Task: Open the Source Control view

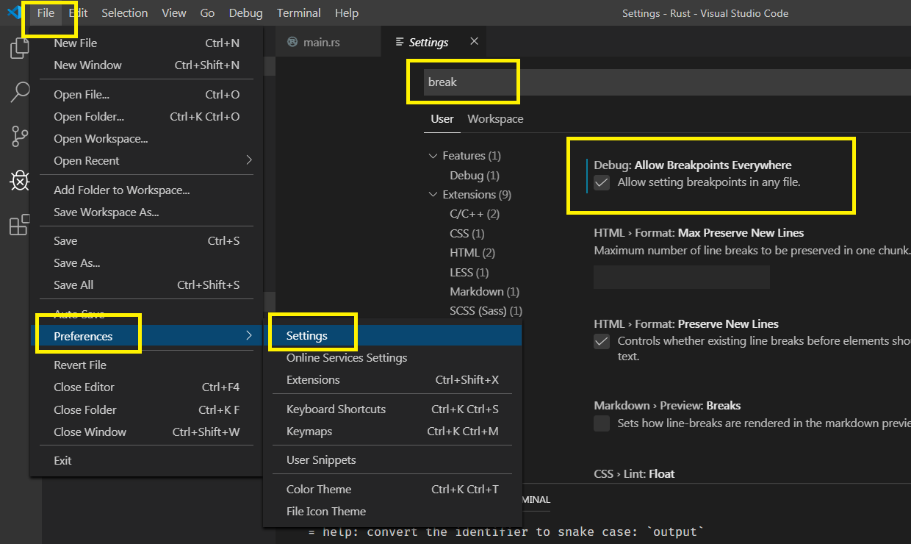Action: click(x=19, y=136)
